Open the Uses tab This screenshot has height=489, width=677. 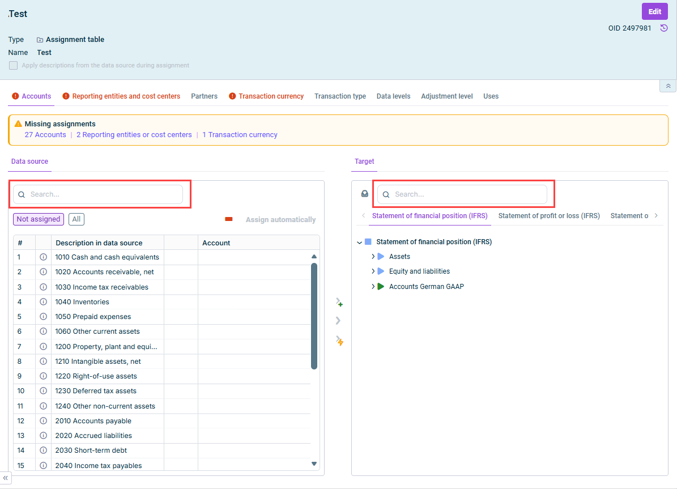pos(491,96)
